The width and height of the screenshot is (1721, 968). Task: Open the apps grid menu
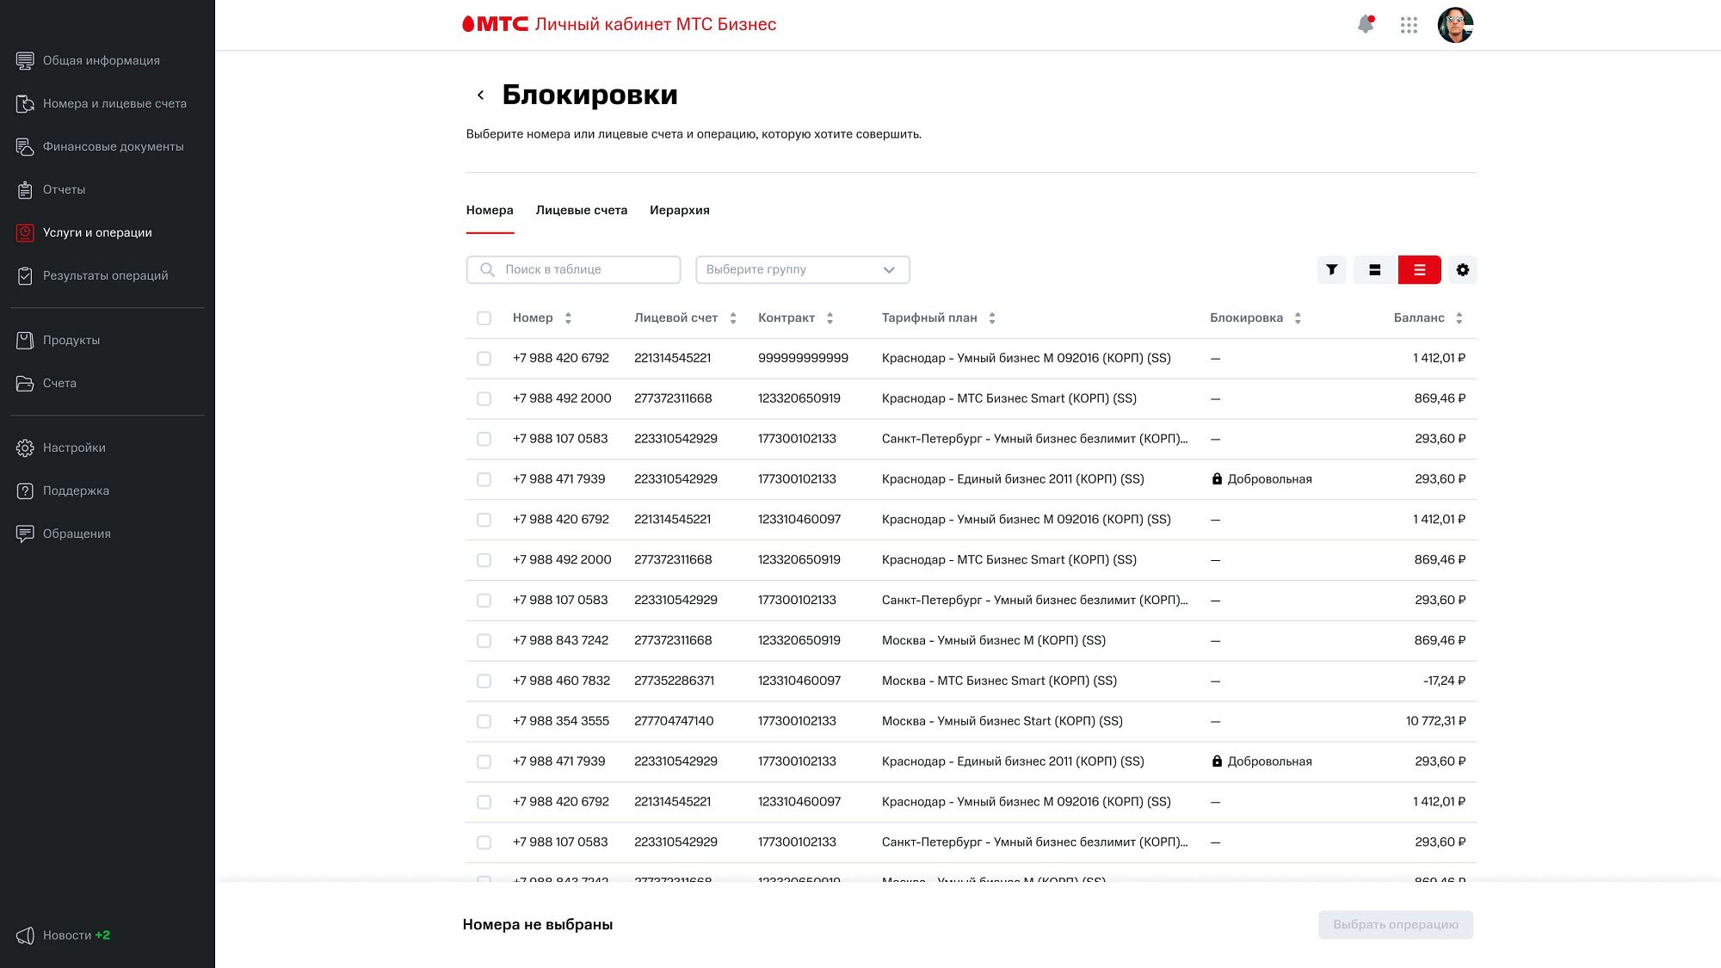[x=1409, y=25]
